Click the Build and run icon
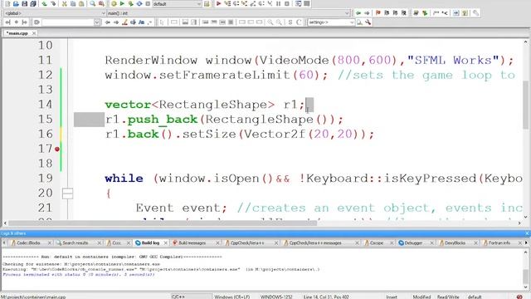This screenshot has height=299, width=531. tap(131, 3)
